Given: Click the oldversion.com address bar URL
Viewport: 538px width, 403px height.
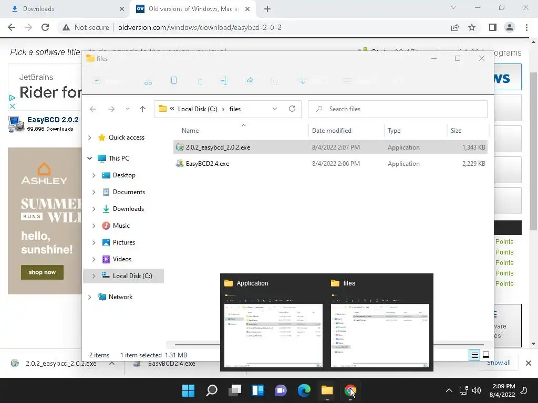Looking at the screenshot, I should (x=200, y=27).
